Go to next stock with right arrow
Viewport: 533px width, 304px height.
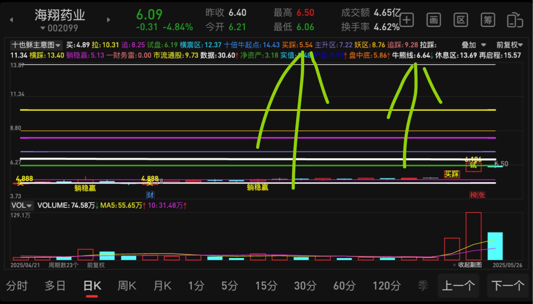[x=109, y=20]
